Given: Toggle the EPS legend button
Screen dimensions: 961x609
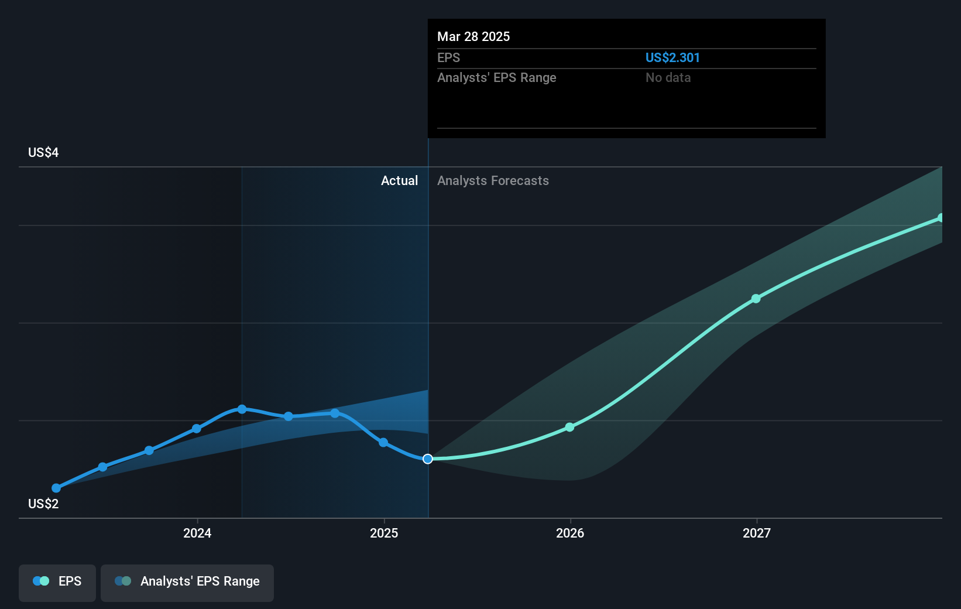Looking at the screenshot, I should point(57,583).
